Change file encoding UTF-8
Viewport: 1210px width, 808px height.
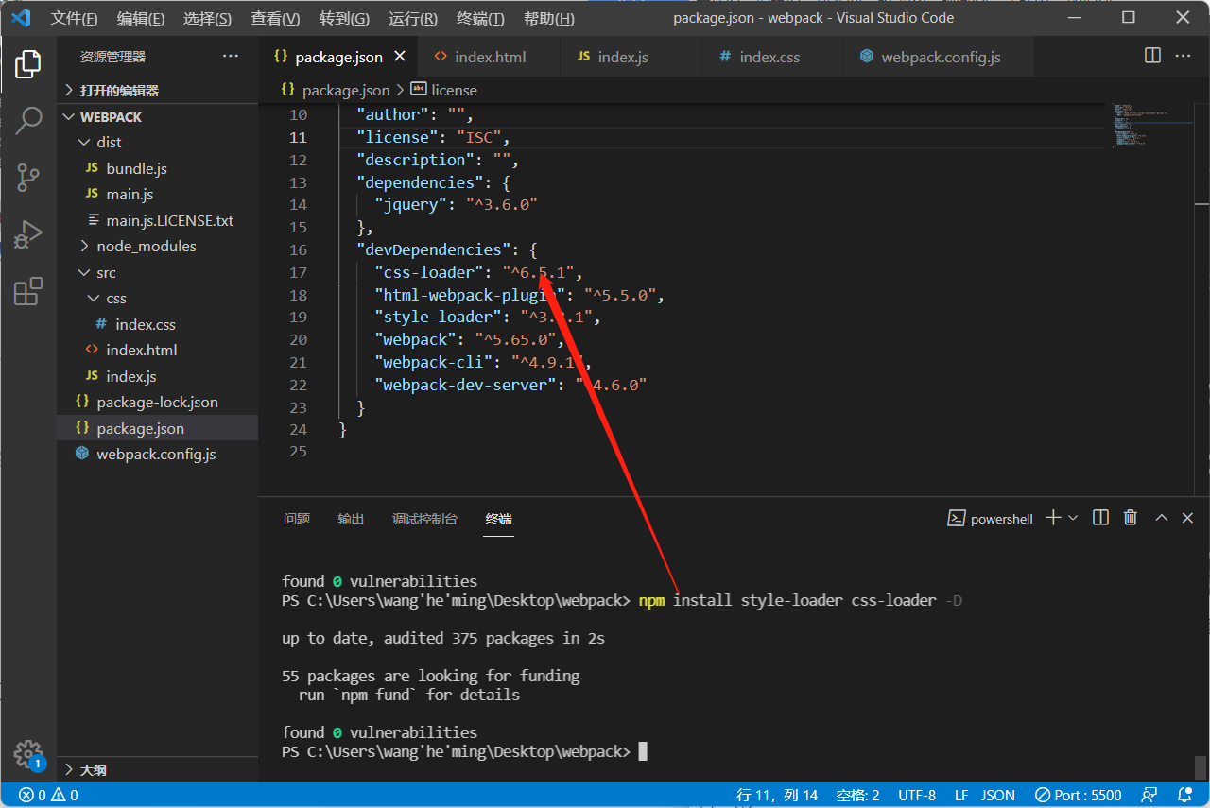click(917, 796)
